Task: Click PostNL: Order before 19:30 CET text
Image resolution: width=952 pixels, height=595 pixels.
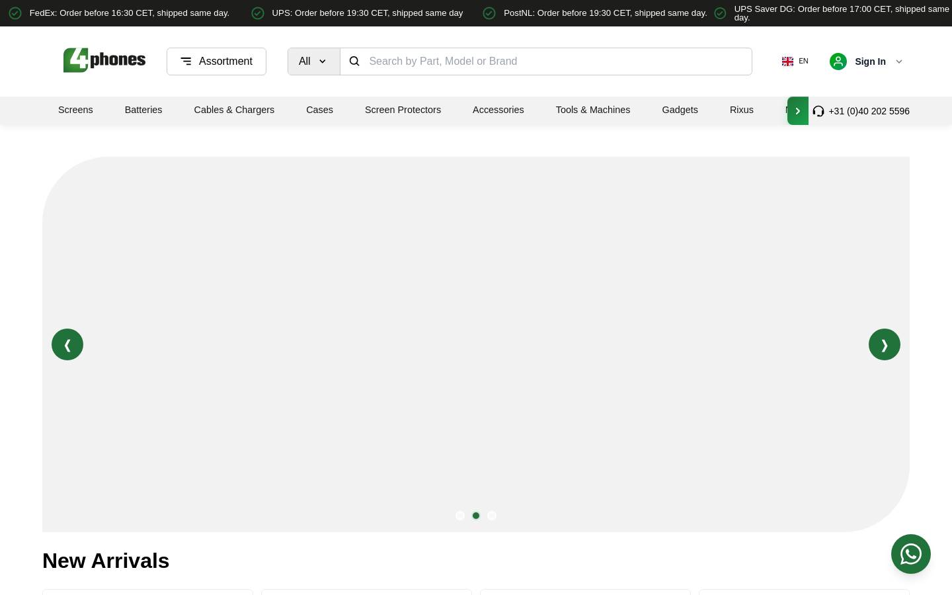Action: pos(606,13)
